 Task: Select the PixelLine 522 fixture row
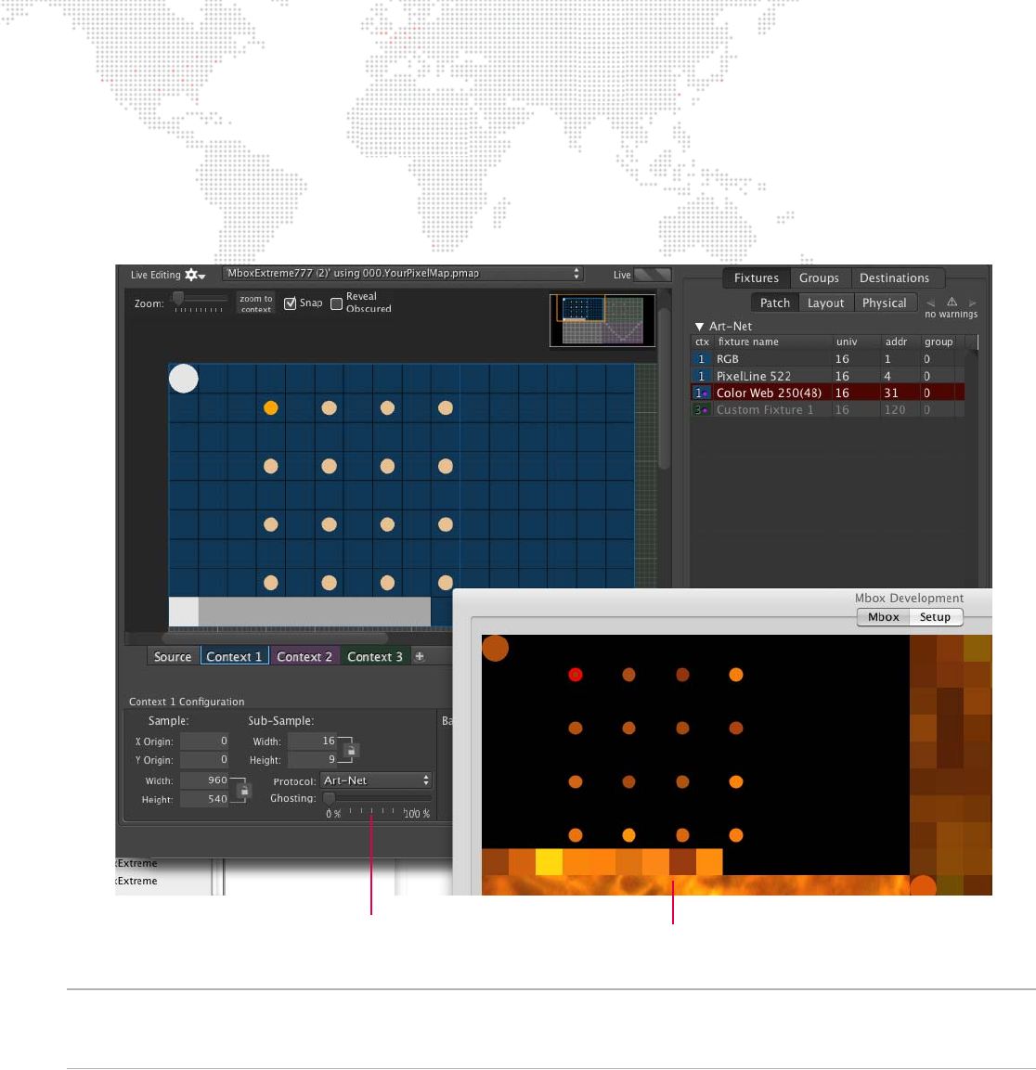(x=828, y=376)
